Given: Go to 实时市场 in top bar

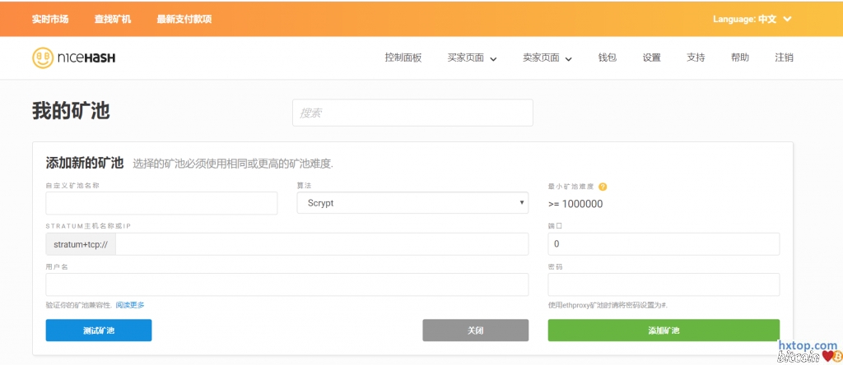Looking at the screenshot, I should click(50, 19).
